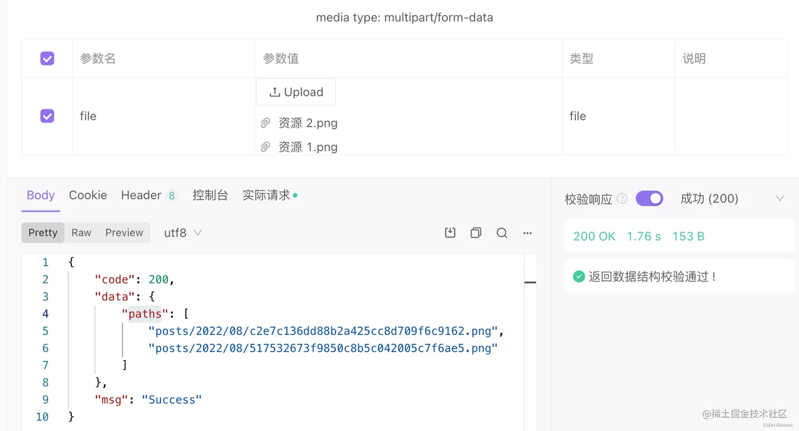This screenshot has height=431, width=799.
Task: Uncheck the file parameter row checkbox
Action: click(x=47, y=116)
